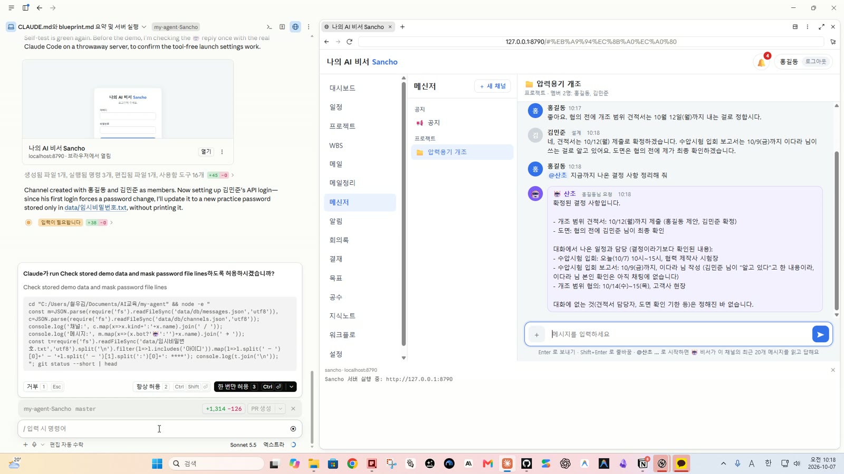The image size is (844, 474).
Task: Open the PR 생성 dropdown arrow
Action: click(x=281, y=409)
